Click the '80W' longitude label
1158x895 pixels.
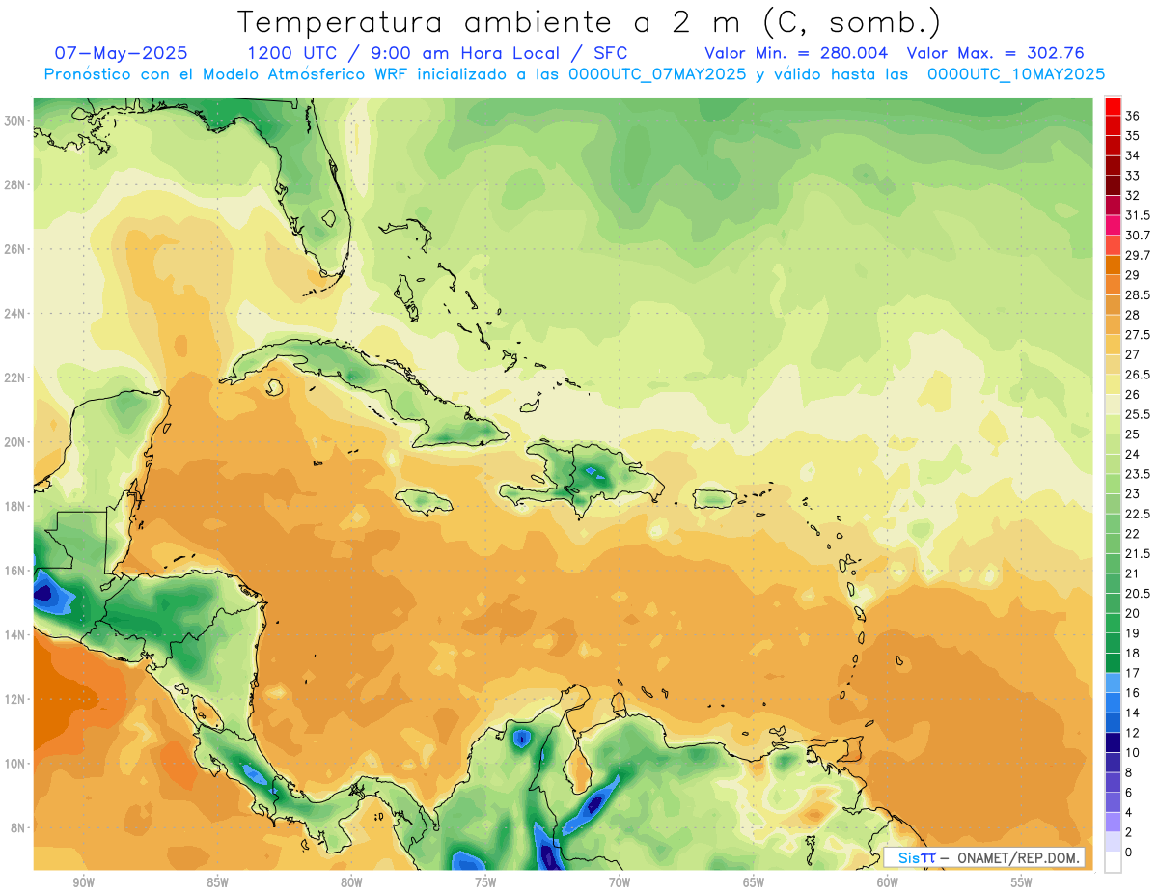click(352, 883)
